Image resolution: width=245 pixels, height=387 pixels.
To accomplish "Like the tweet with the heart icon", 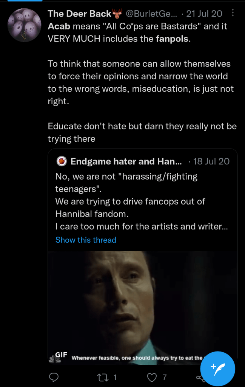I will coord(152,377).
